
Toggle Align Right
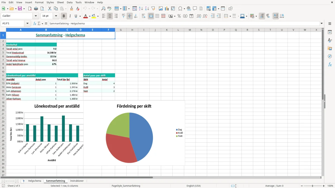116,16
